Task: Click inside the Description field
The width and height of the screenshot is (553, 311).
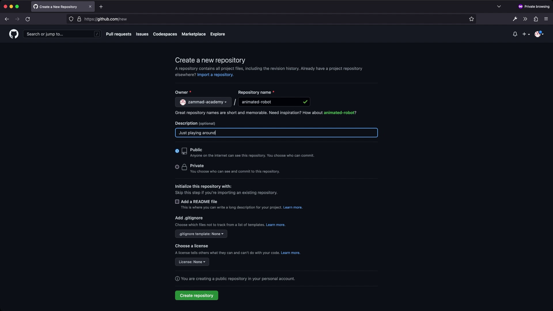Action: tap(276, 133)
